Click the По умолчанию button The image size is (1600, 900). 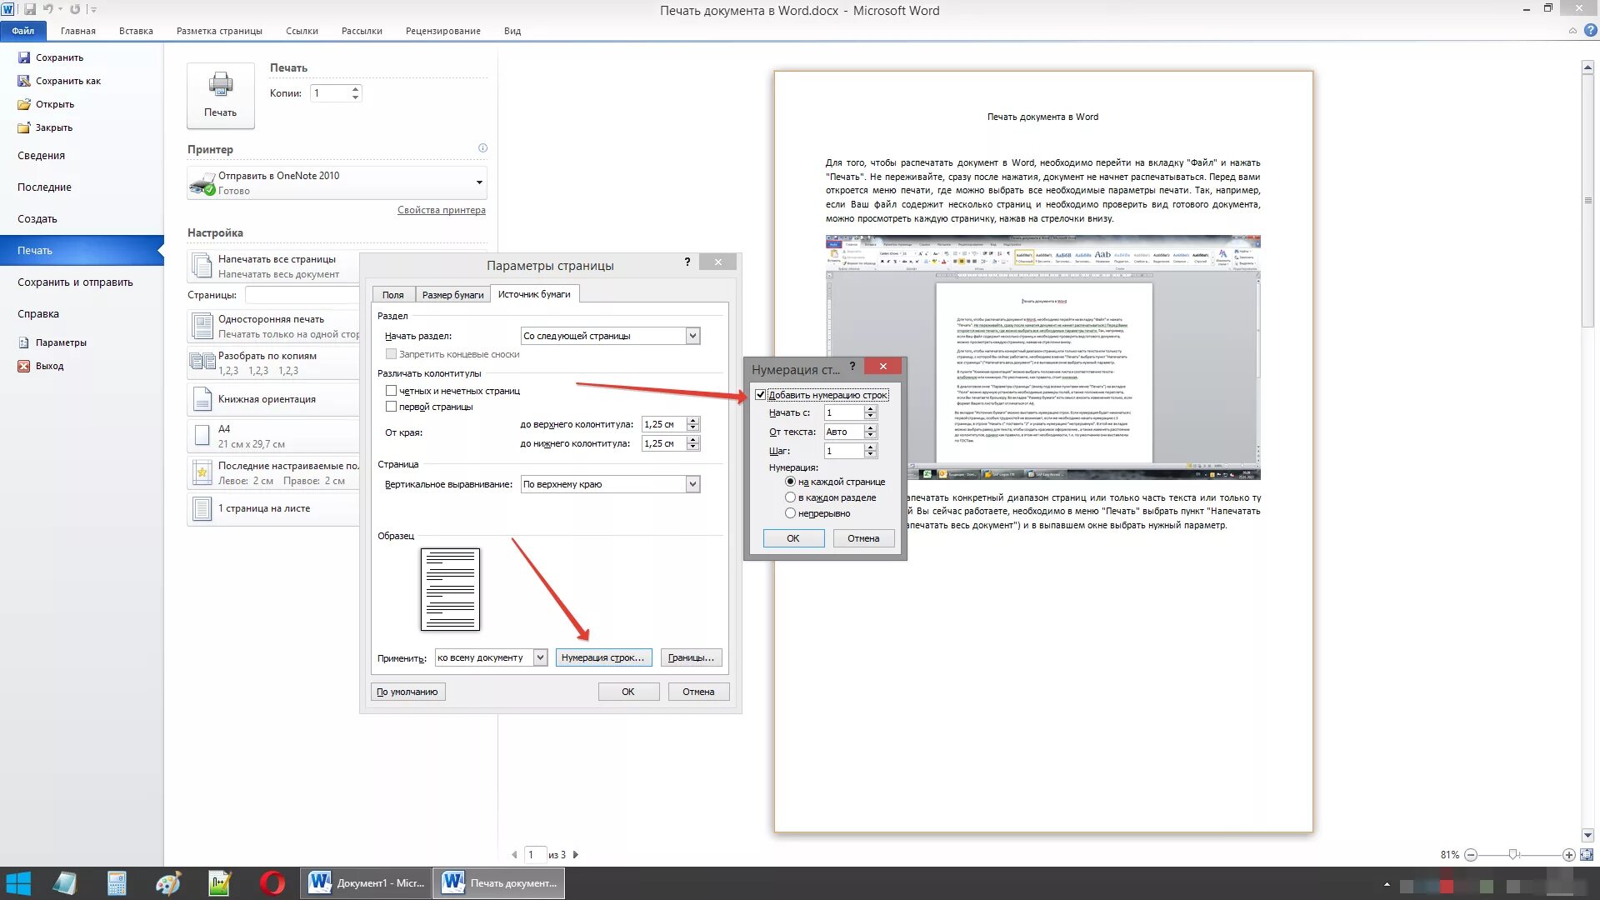(x=407, y=692)
